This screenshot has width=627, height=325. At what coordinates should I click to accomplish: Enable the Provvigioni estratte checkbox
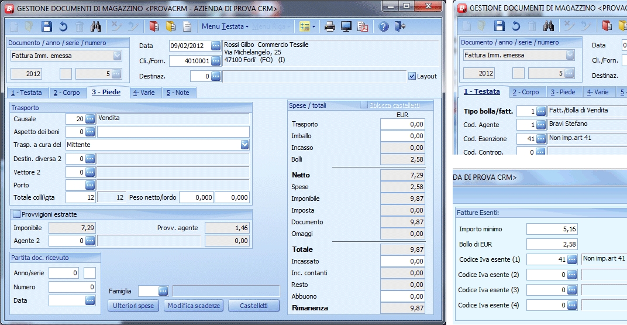pos(16,214)
